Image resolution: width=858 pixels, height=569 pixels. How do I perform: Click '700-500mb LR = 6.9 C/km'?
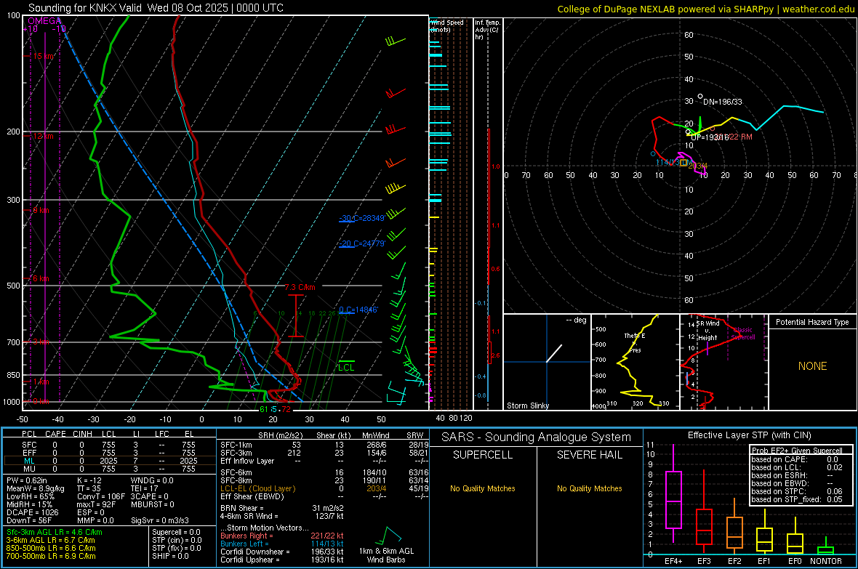point(51,556)
